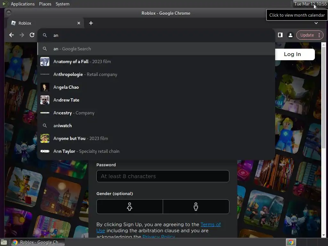Click Angela Chao's photo thumbnail
Image resolution: width=328 pixels, height=246 pixels.
tap(45, 87)
